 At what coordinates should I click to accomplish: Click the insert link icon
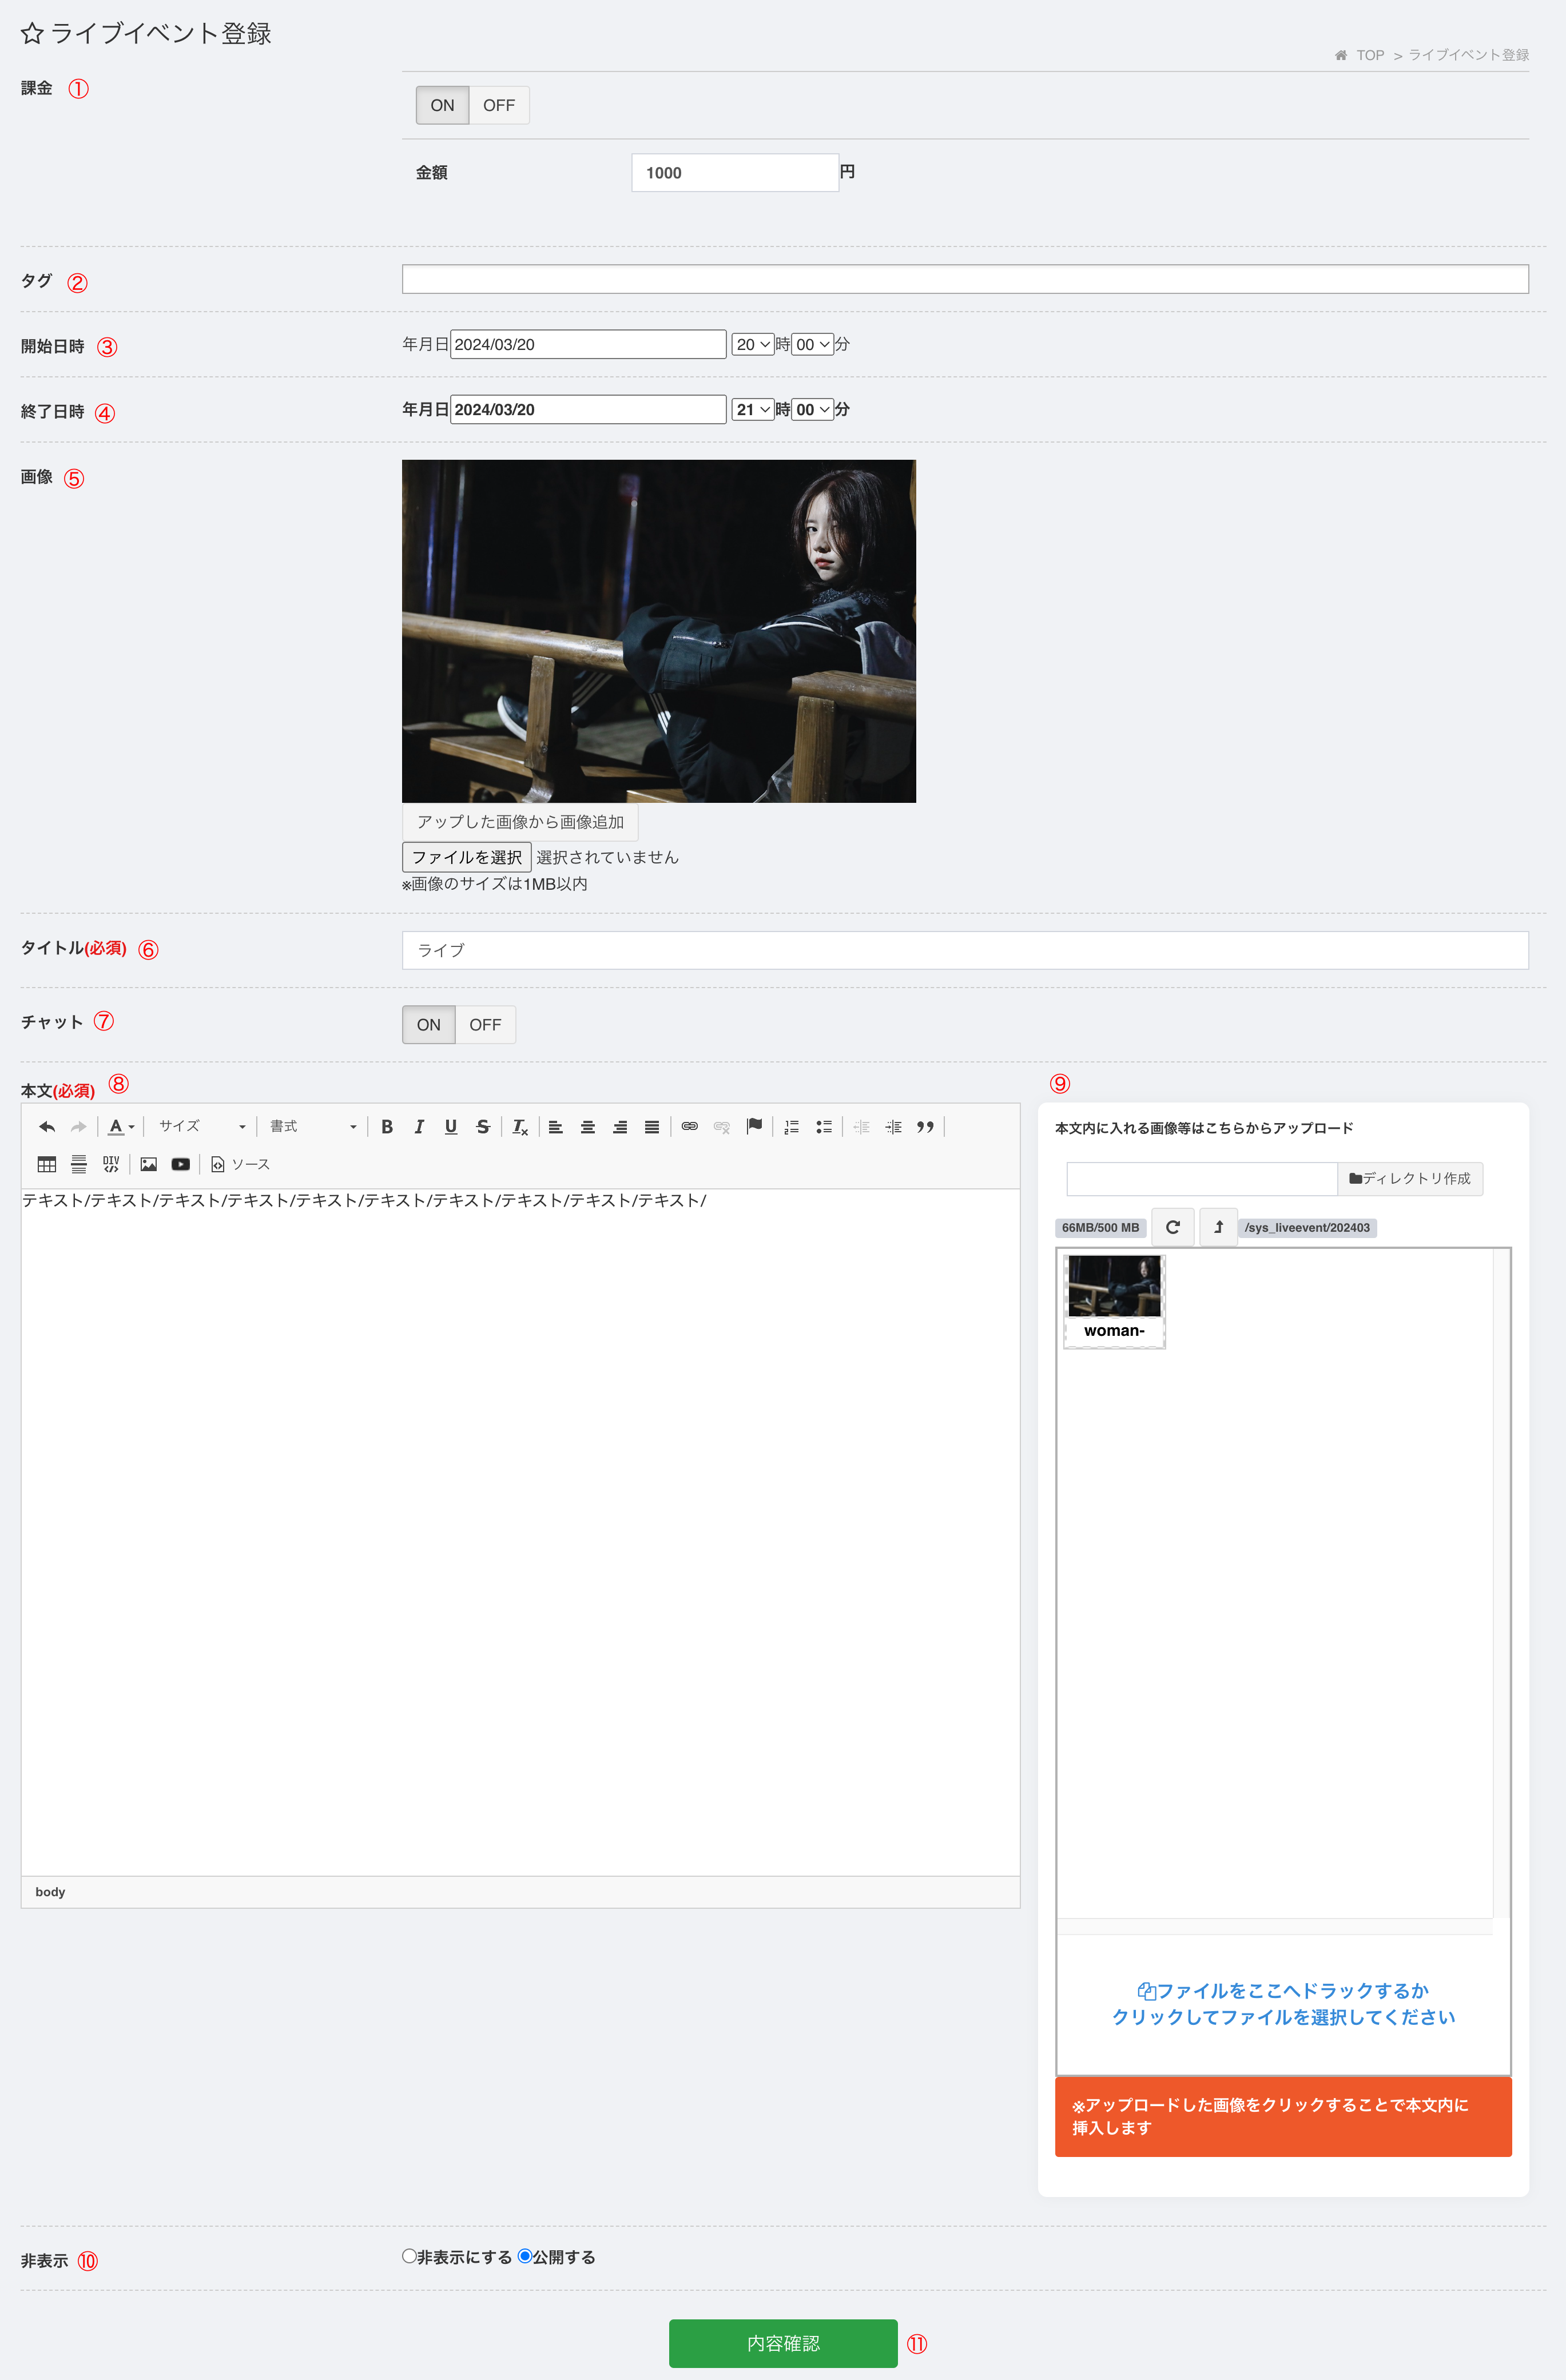690,1127
